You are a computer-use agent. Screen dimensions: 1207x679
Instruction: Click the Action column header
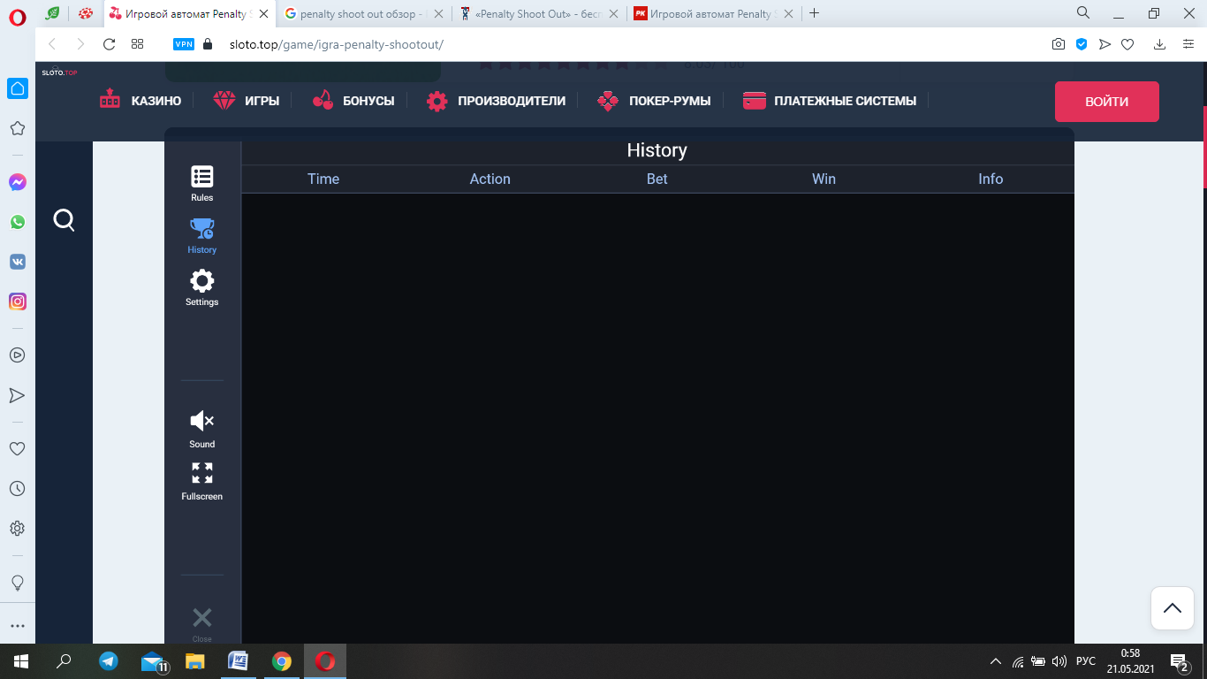pyautogui.click(x=490, y=179)
